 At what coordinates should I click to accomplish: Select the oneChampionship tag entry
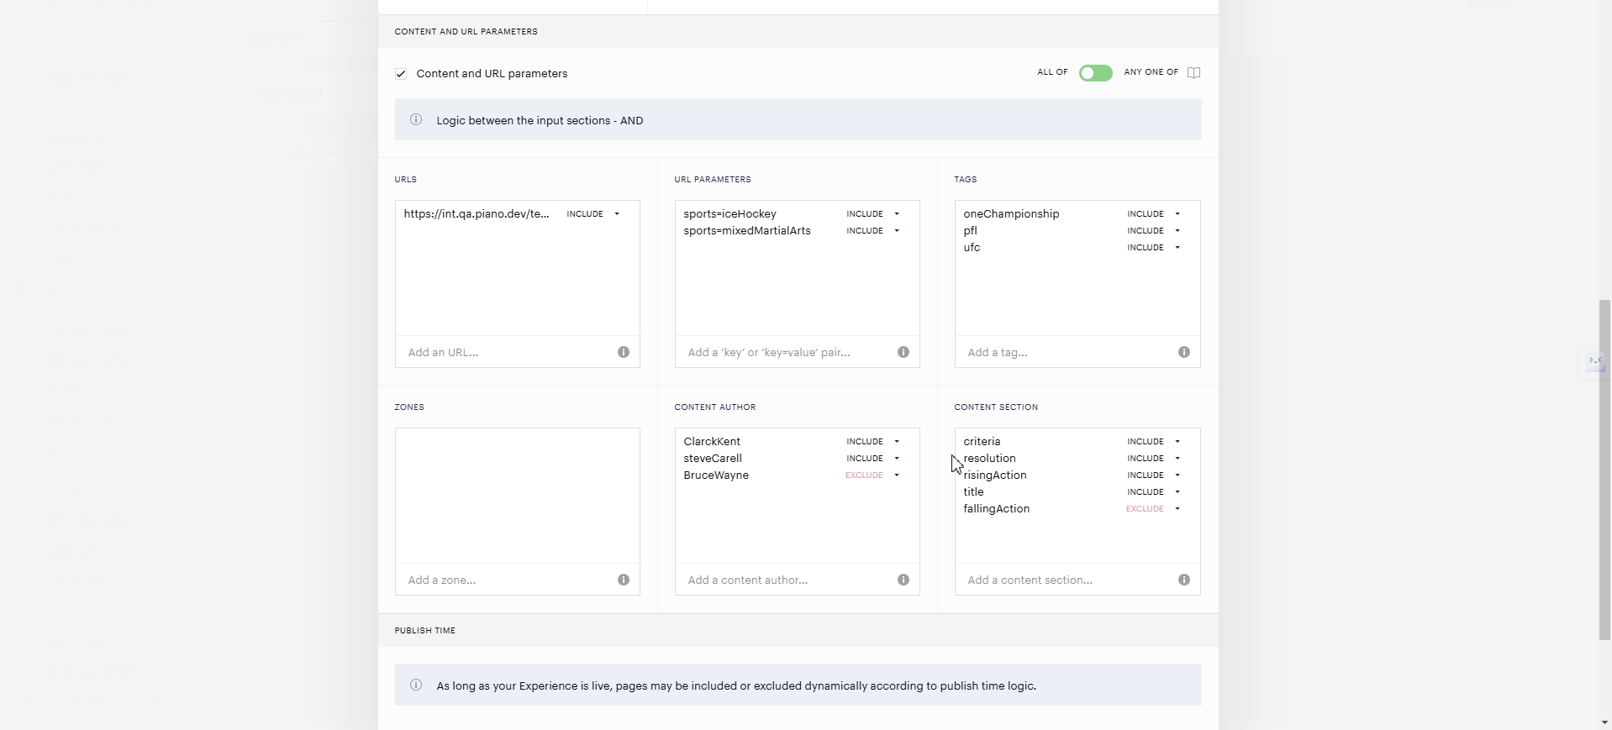[x=1011, y=214]
